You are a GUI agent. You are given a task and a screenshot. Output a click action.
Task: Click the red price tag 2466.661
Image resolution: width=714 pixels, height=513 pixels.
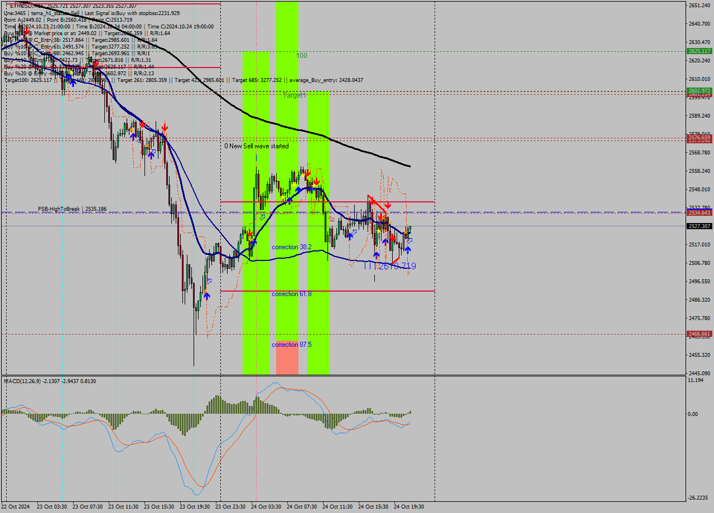pos(699,334)
